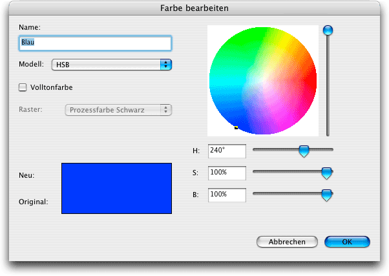Click the lower B value field showing 100%
Screen dimensions: 389x276
(227, 195)
